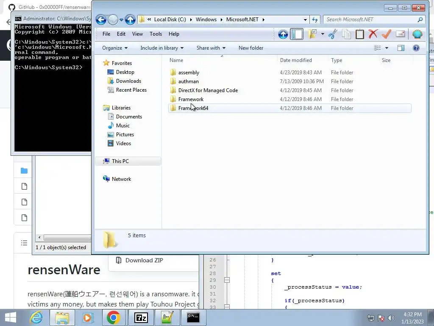434x326 pixels.
Task: Open the View menu
Action: [137, 34]
